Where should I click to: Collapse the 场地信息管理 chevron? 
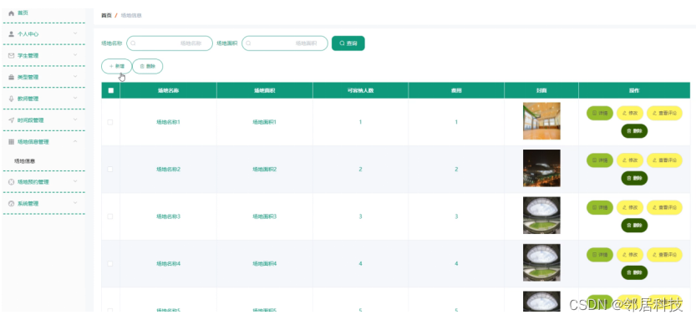click(x=75, y=141)
